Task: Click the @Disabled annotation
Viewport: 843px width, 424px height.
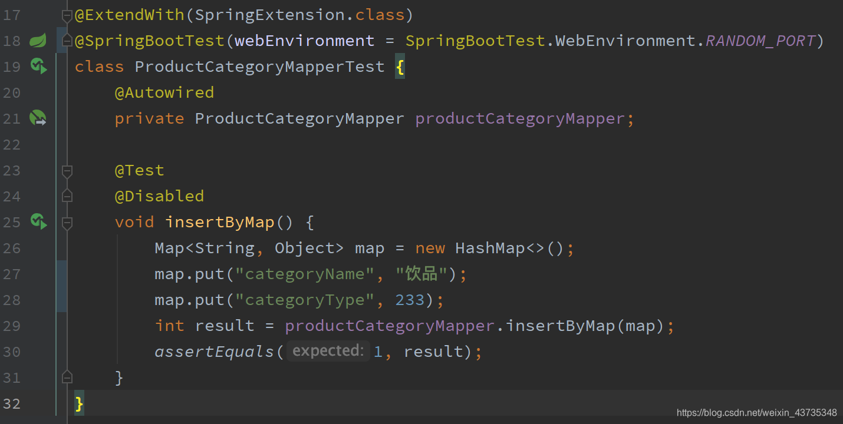Action: pos(160,196)
